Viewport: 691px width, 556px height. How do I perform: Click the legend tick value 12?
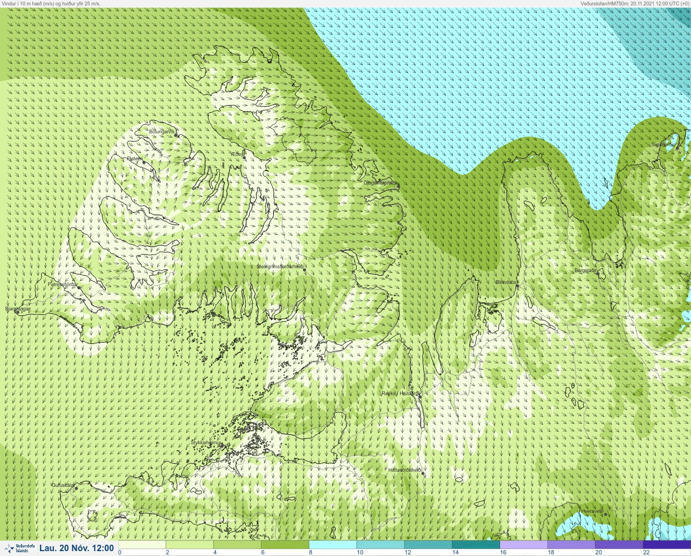click(408, 552)
